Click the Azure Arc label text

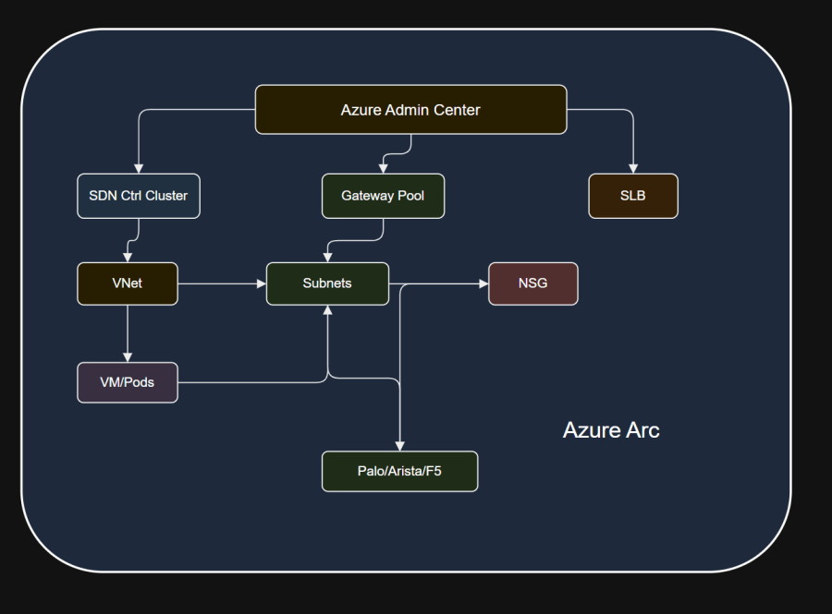point(611,430)
